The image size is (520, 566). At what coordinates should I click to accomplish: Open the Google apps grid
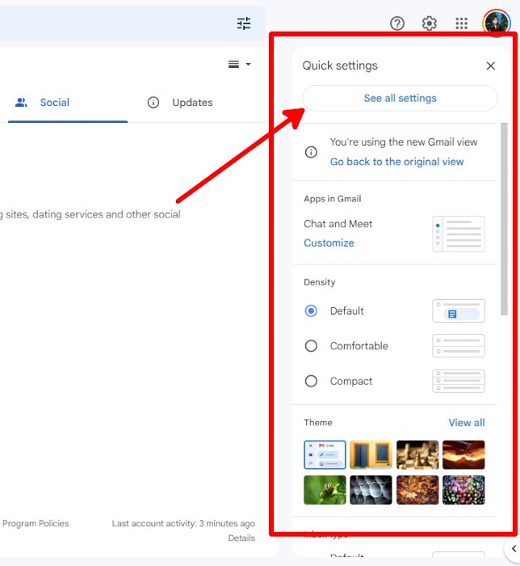(x=461, y=23)
